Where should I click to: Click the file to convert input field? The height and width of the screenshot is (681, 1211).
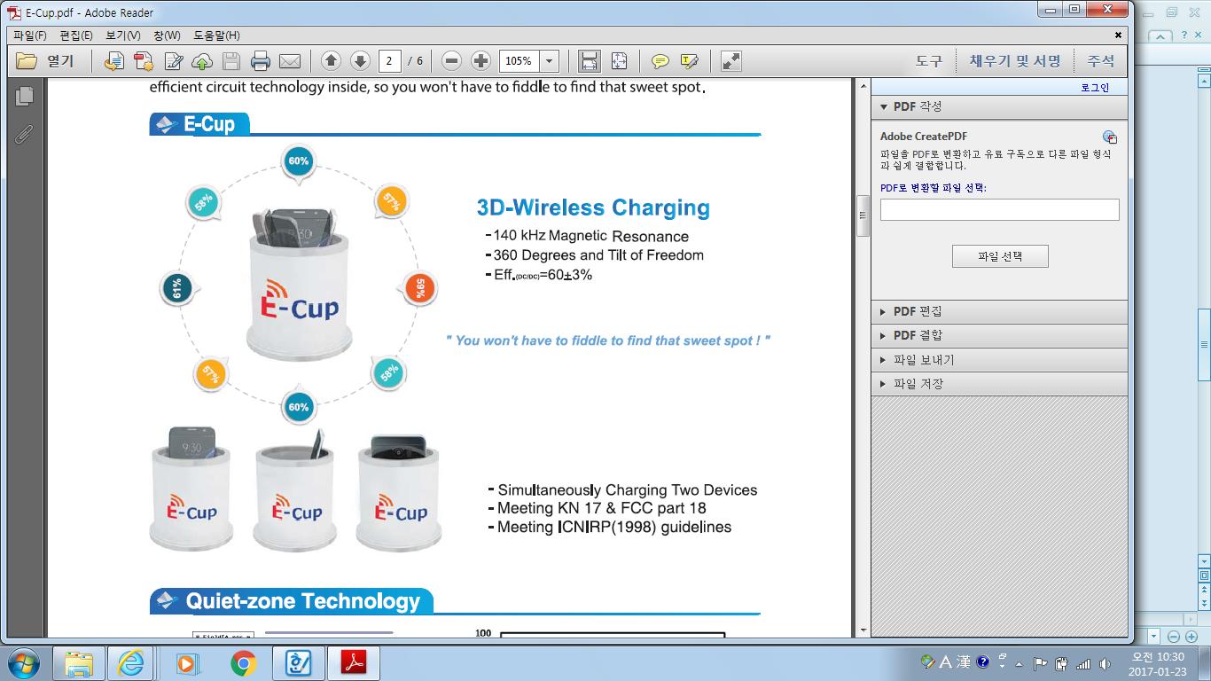999,209
